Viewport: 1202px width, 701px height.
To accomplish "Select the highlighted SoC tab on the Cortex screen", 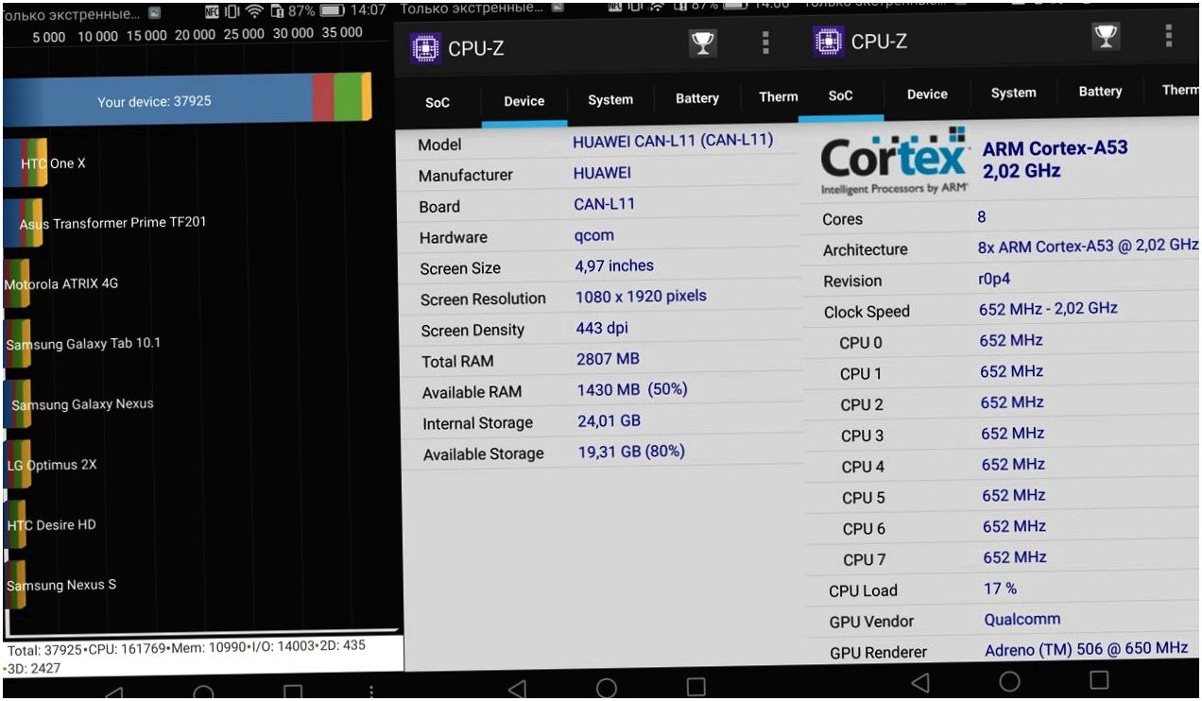I will (840, 95).
